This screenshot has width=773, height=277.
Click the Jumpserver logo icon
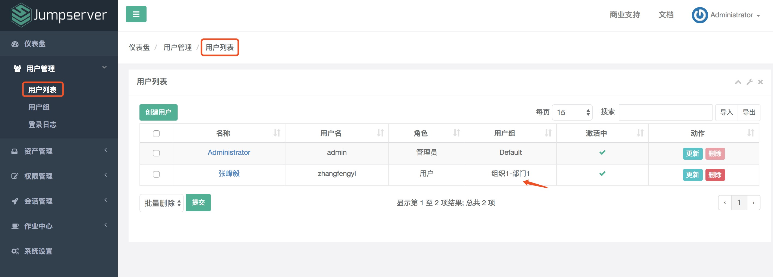[20, 15]
